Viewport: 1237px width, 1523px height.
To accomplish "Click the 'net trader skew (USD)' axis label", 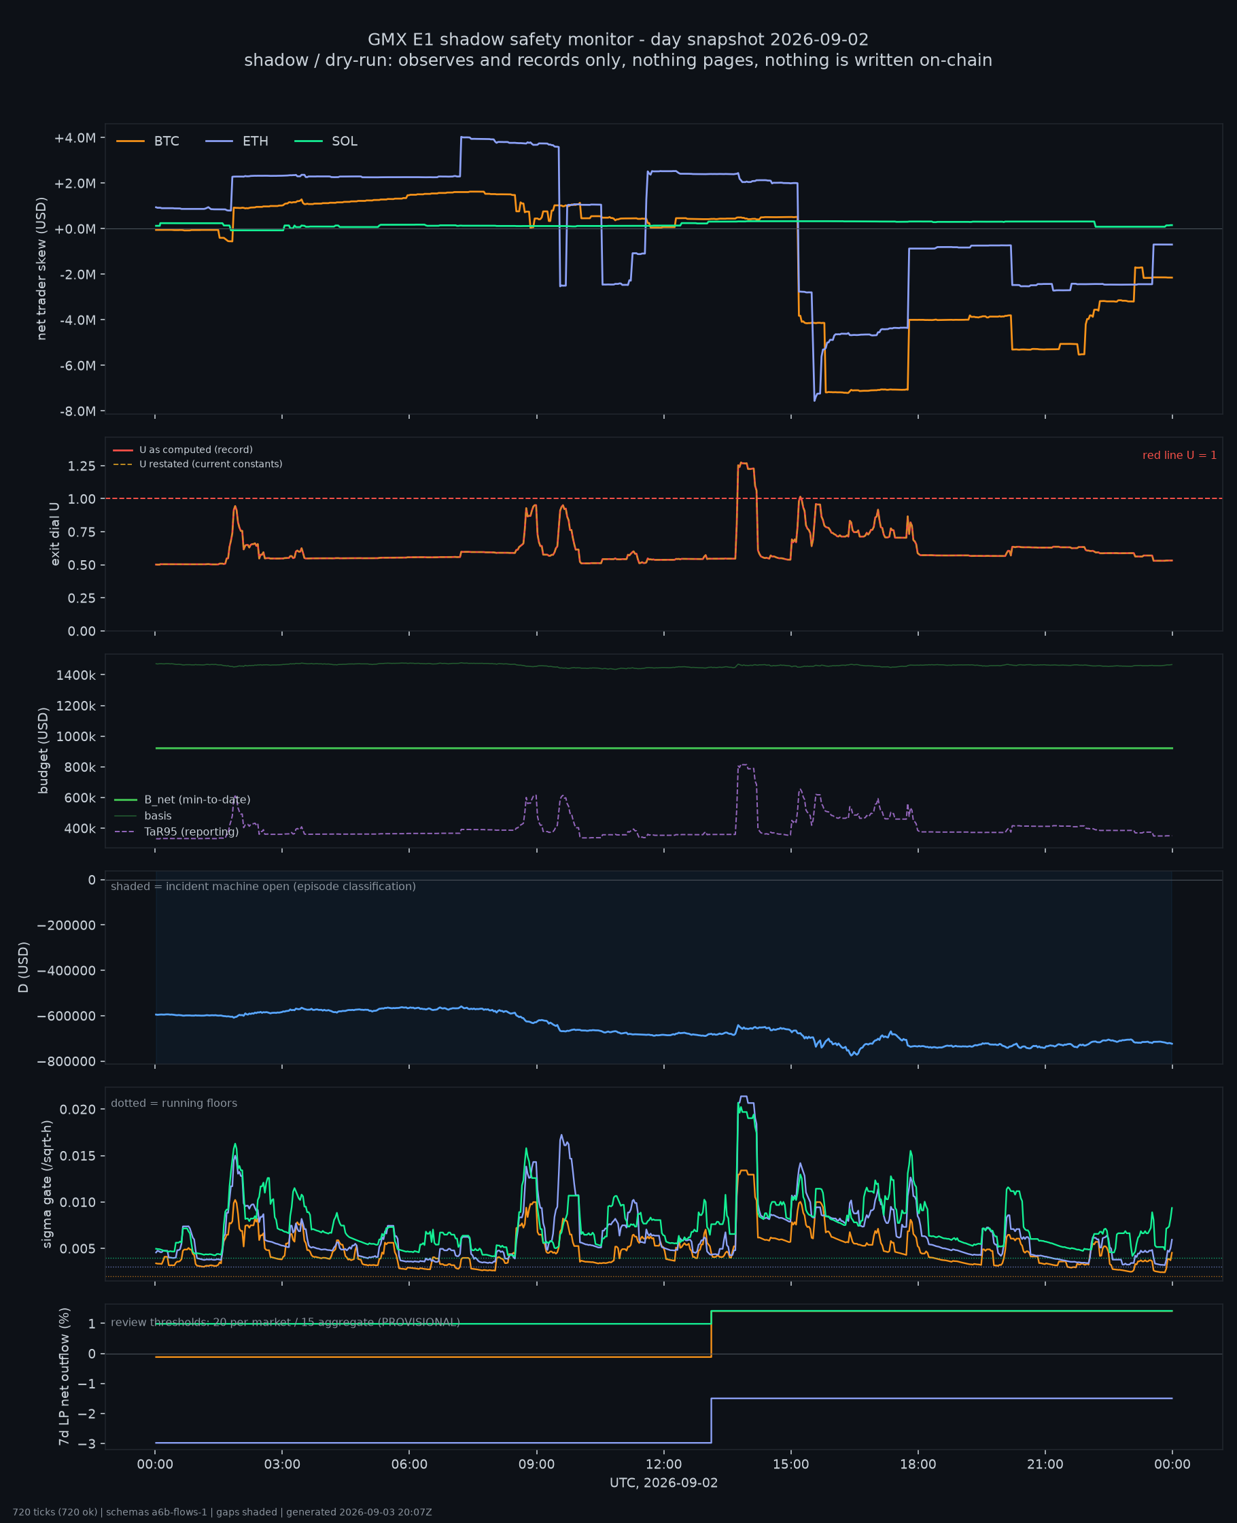I will tap(41, 269).
